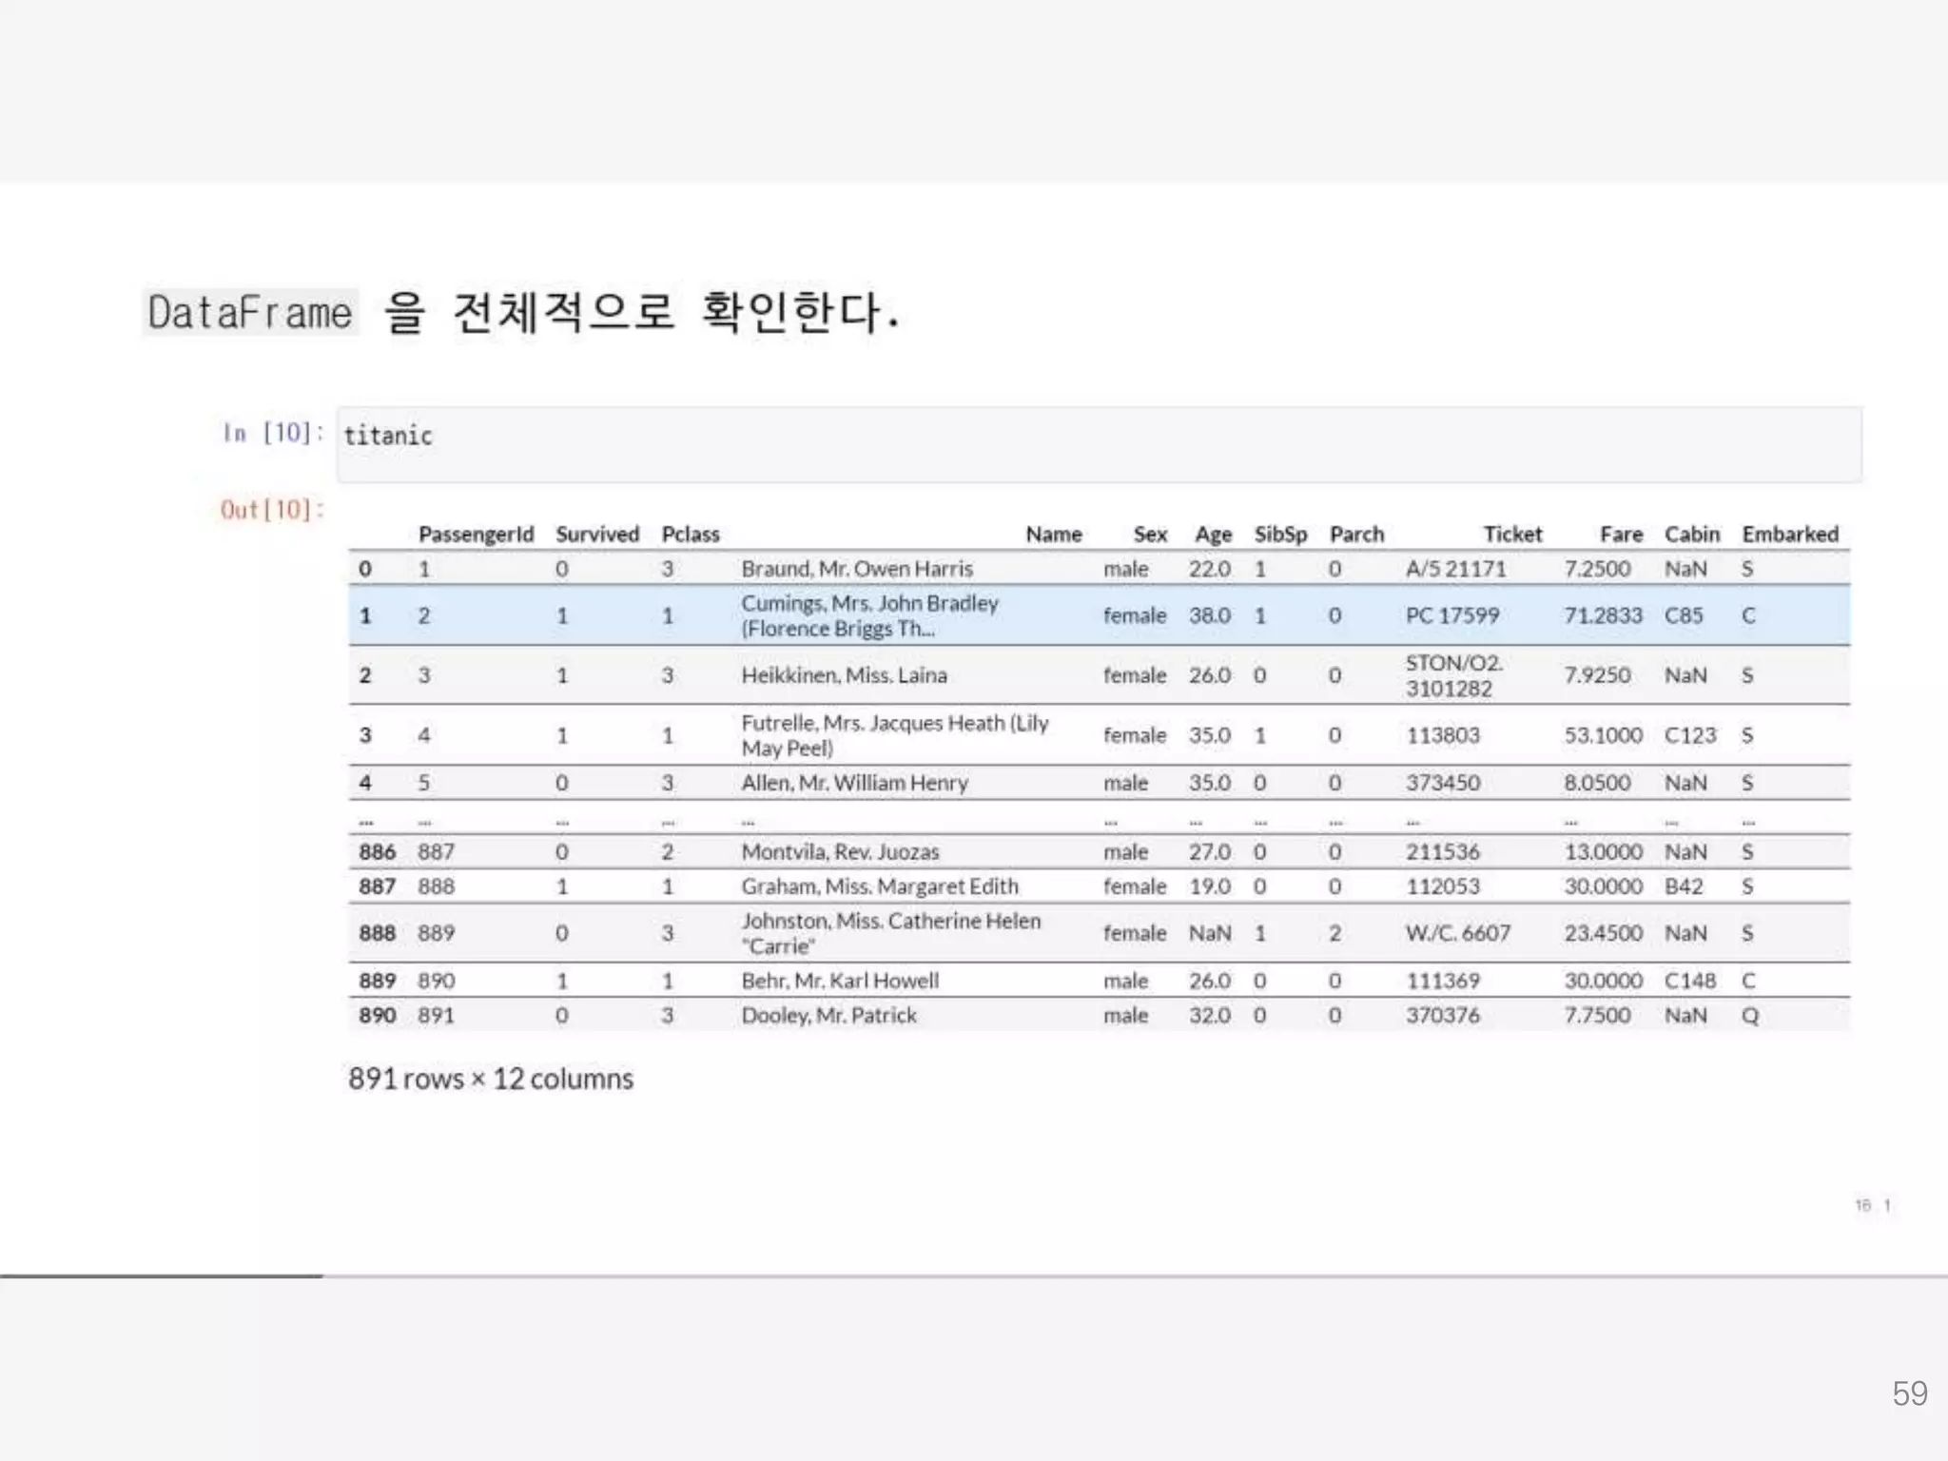Viewport: 1948px width, 1461px height.
Task: Click the Survived column header
Action: point(596,535)
